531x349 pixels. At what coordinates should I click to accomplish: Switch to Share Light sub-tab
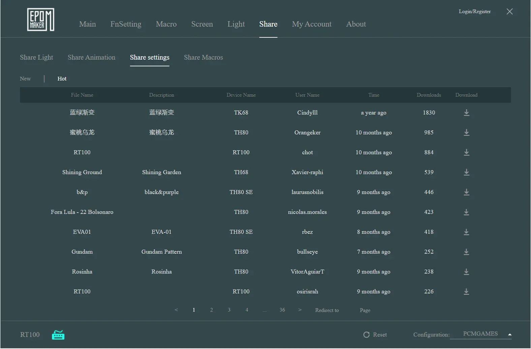point(36,57)
